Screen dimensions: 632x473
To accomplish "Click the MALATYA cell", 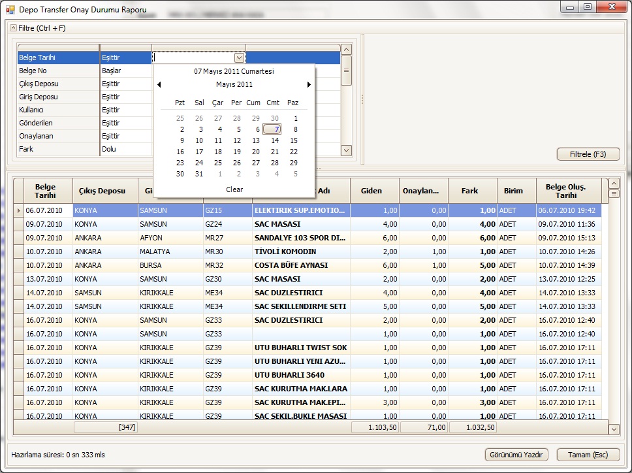I will click(170, 252).
